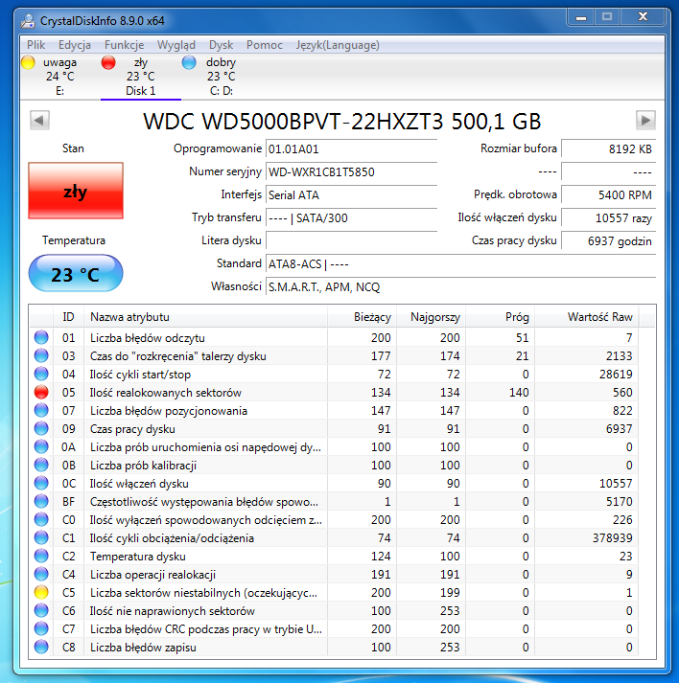Image resolution: width=679 pixels, height=683 pixels.
Task: Click the power-on count value 10557 razy
Action: pos(608,218)
